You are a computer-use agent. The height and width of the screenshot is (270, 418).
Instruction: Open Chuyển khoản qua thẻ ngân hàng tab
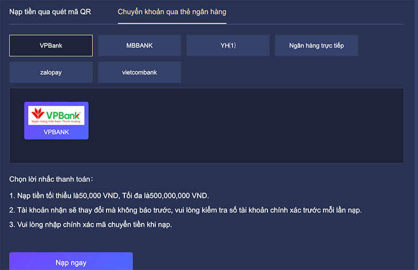point(172,12)
